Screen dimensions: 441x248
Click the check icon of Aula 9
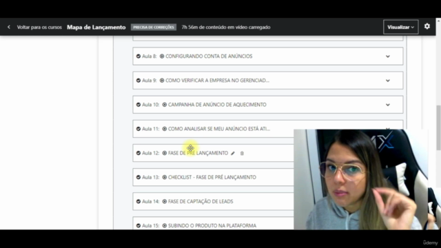point(139,81)
